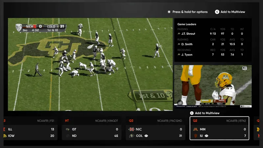Click the 10.5 rushing average value
The width and height of the screenshot is (263, 148).
point(232,44)
